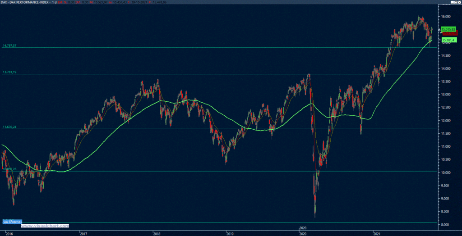Minimize the chart window
This screenshot has height=236, width=462.
point(452,2)
